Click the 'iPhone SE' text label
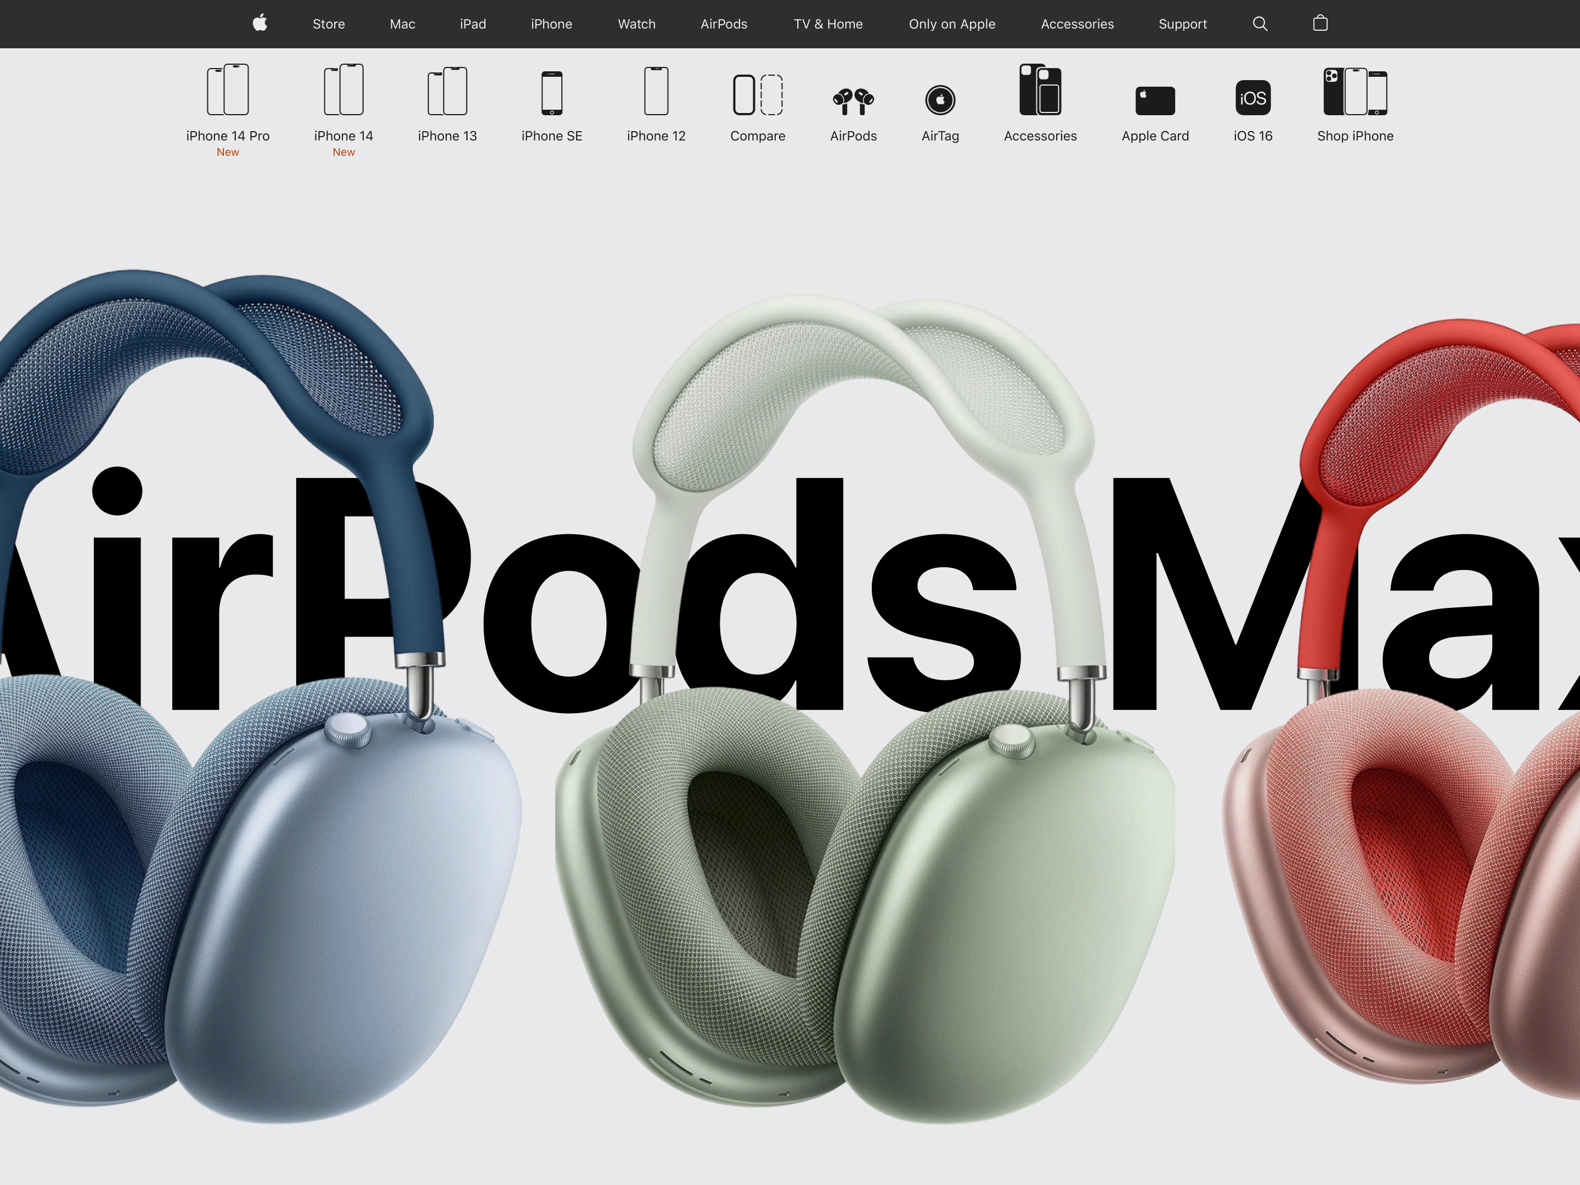The width and height of the screenshot is (1580, 1185). click(552, 136)
